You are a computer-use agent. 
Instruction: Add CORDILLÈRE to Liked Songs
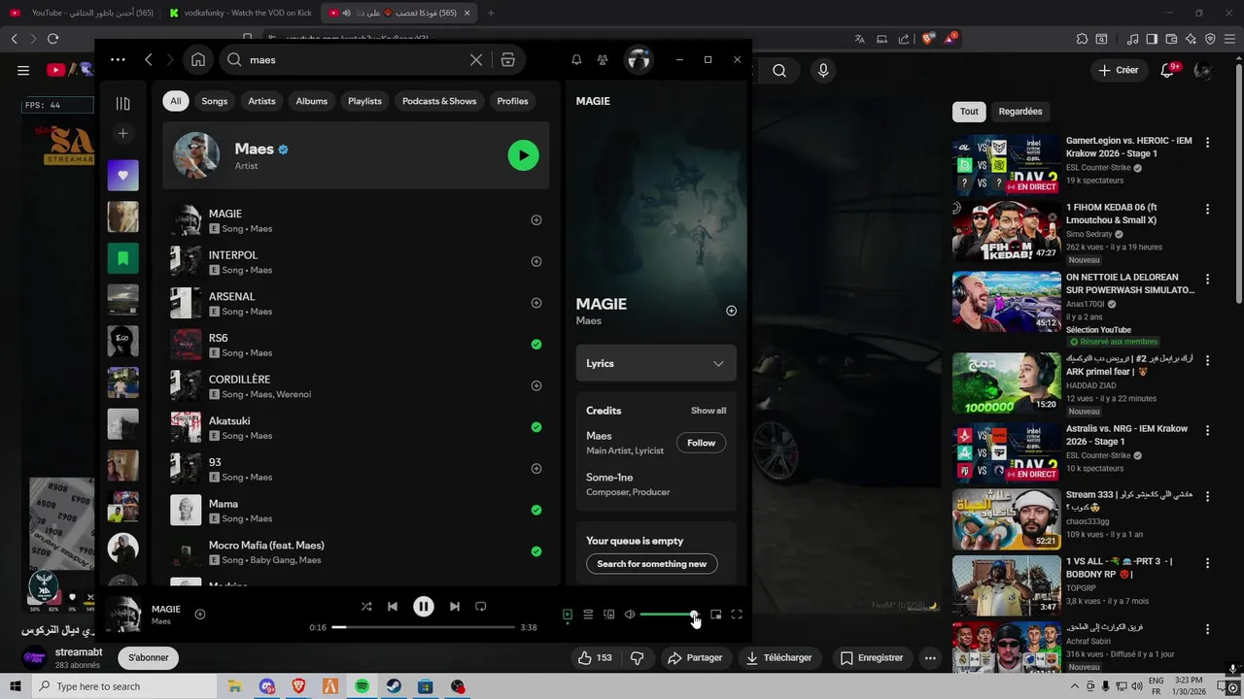[x=536, y=385]
